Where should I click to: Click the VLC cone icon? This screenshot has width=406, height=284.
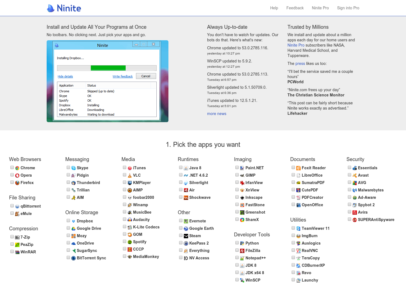[130, 176]
